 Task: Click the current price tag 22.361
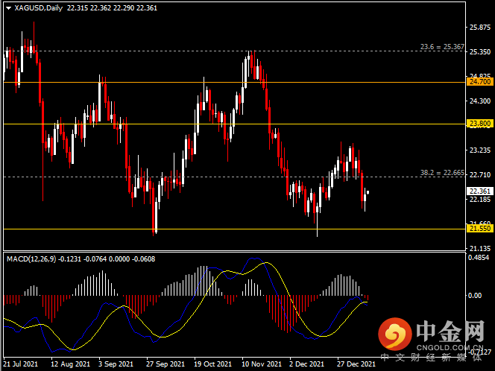(x=479, y=191)
